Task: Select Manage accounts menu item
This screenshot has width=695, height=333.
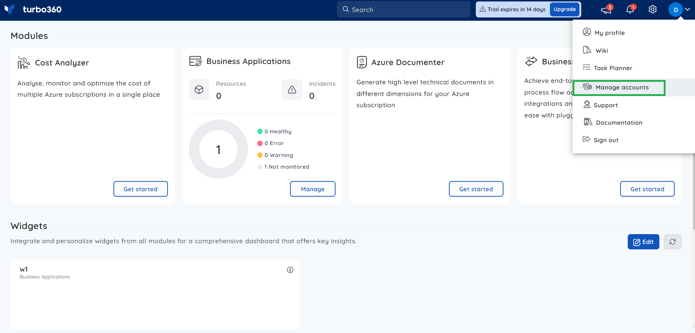Action: pyautogui.click(x=634, y=88)
